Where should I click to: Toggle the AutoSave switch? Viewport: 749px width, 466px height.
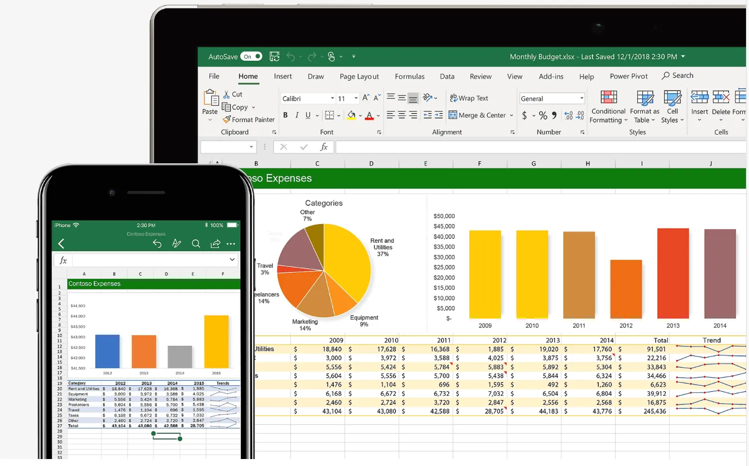coord(251,56)
